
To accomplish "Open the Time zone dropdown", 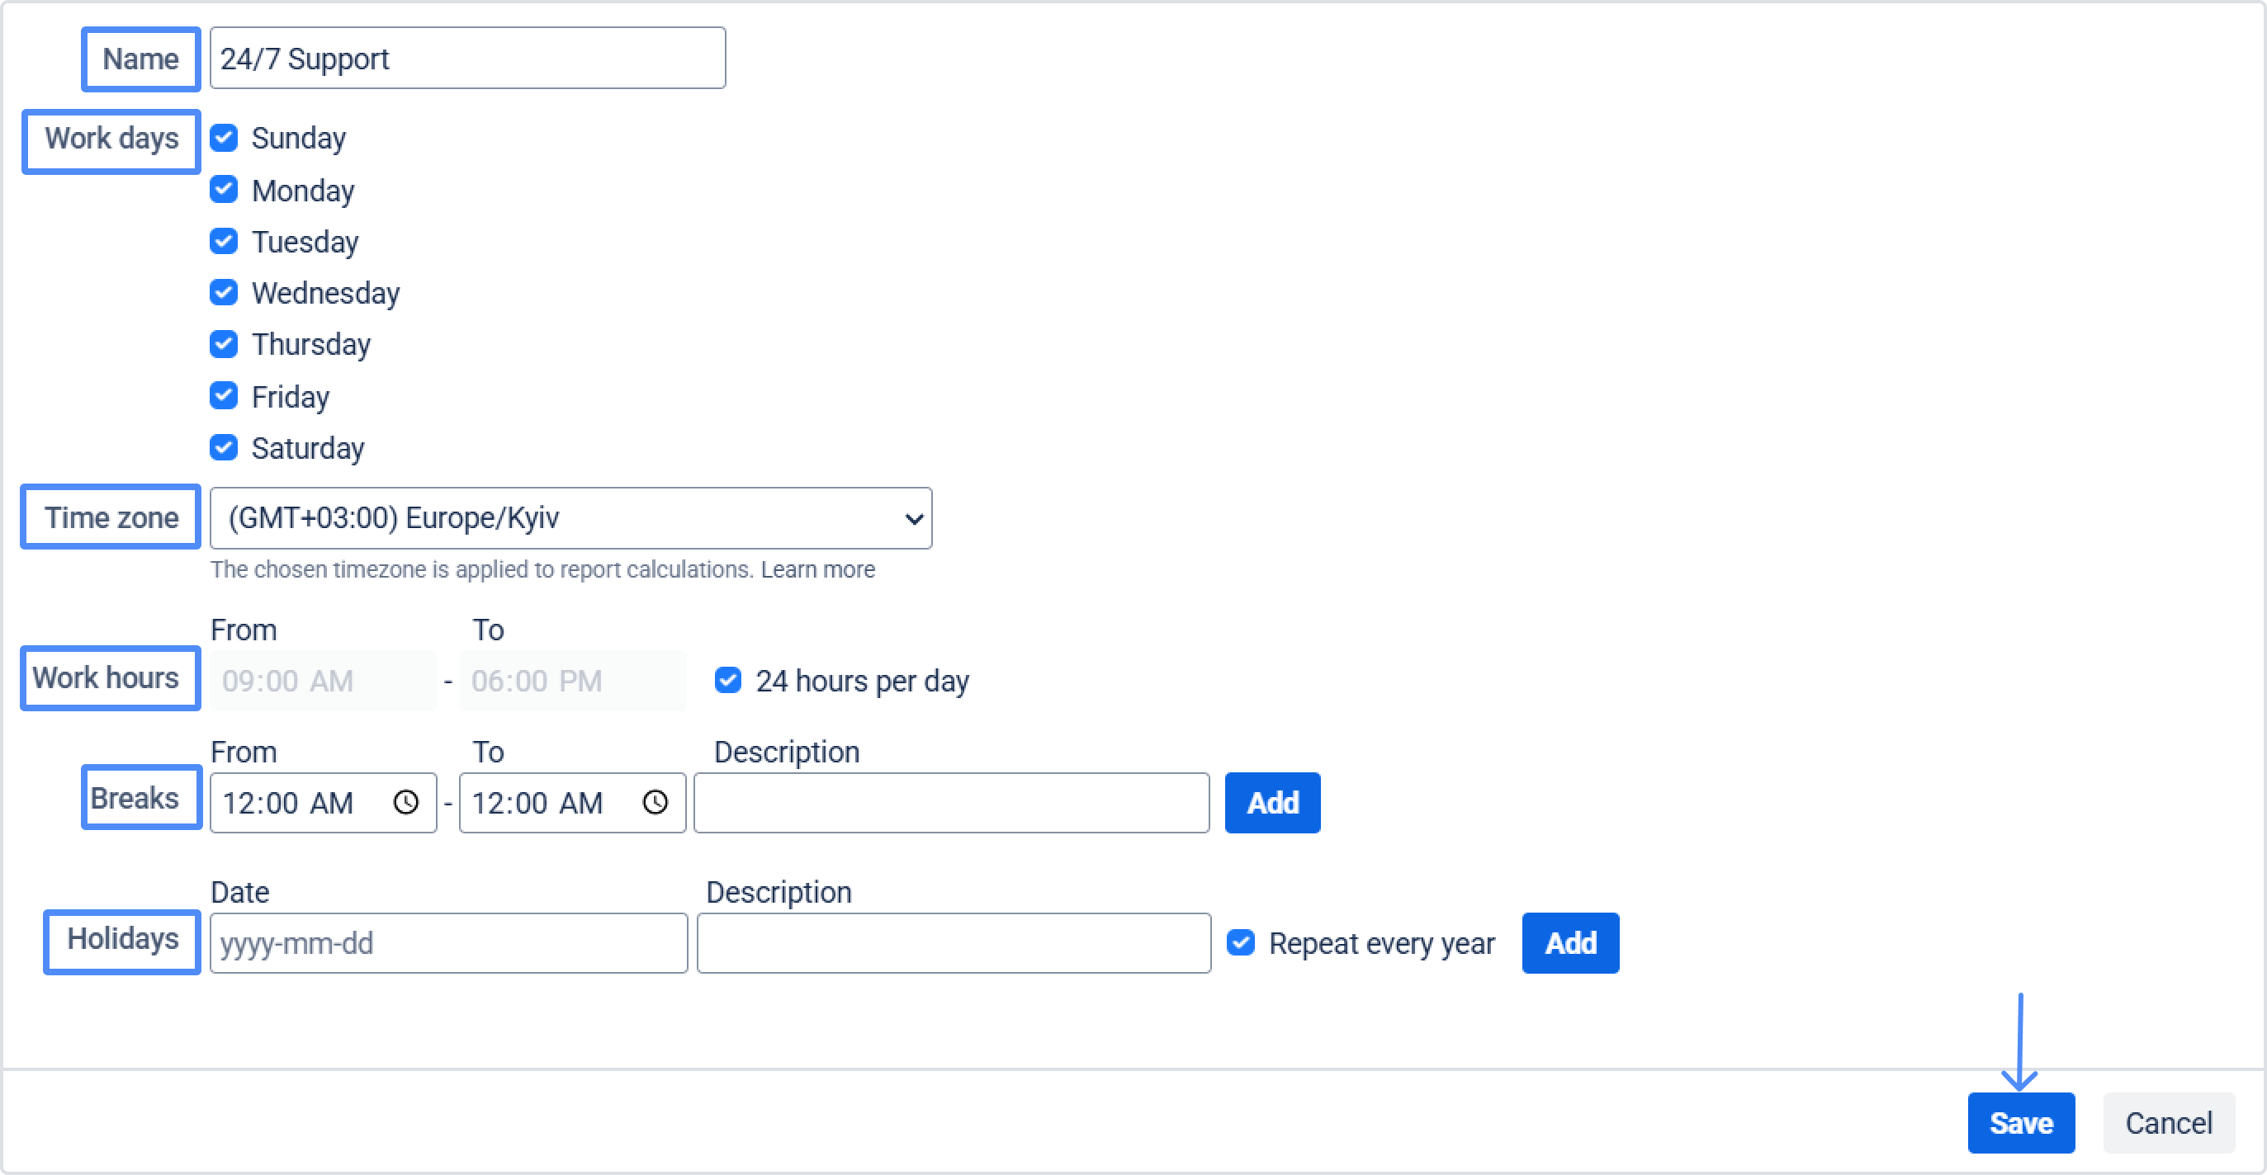I will pyautogui.click(x=570, y=518).
